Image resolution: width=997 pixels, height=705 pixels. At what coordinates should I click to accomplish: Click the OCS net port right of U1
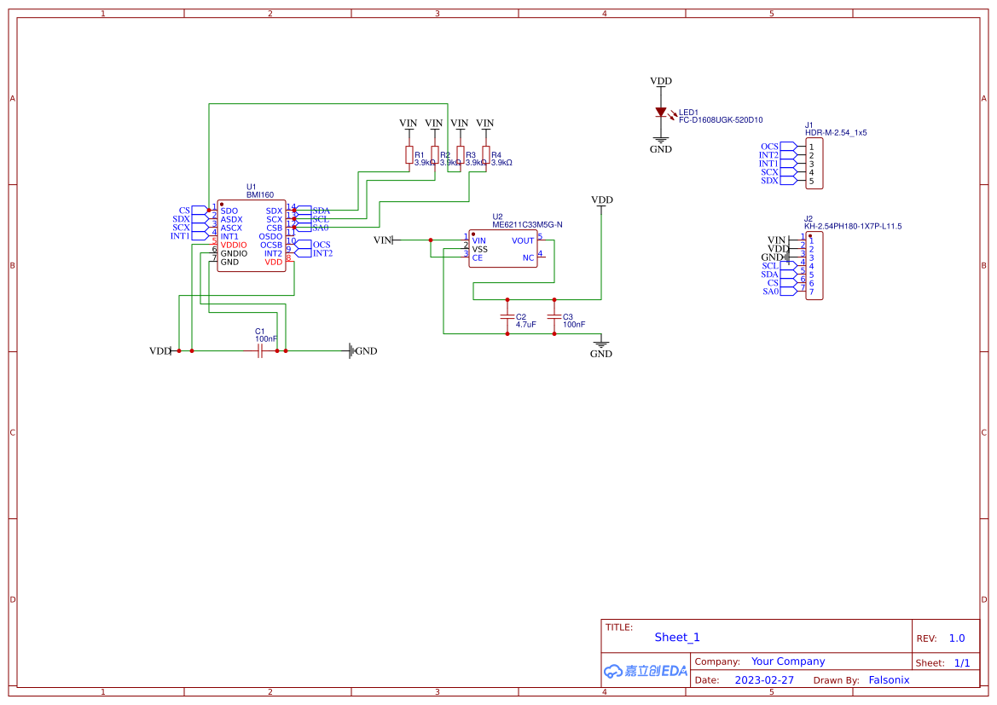(x=313, y=245)
